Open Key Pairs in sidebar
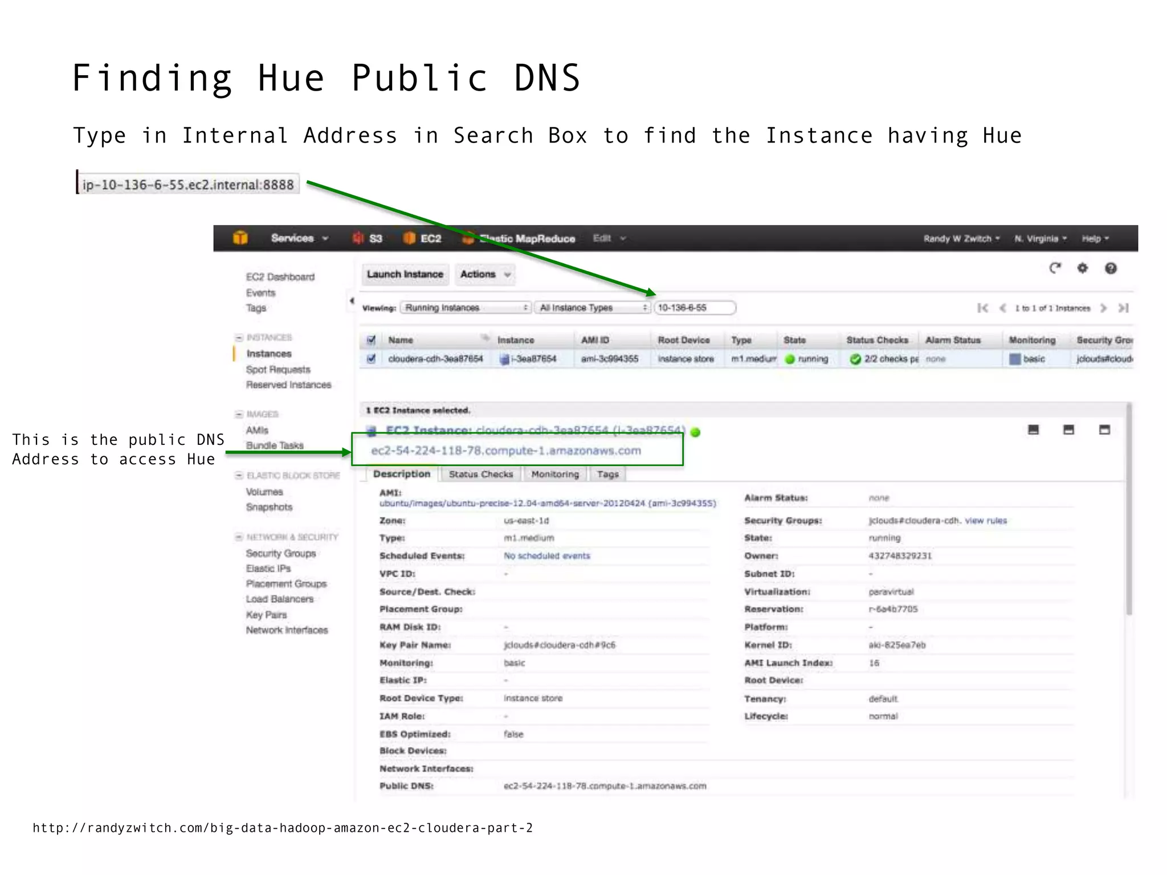 266,615
